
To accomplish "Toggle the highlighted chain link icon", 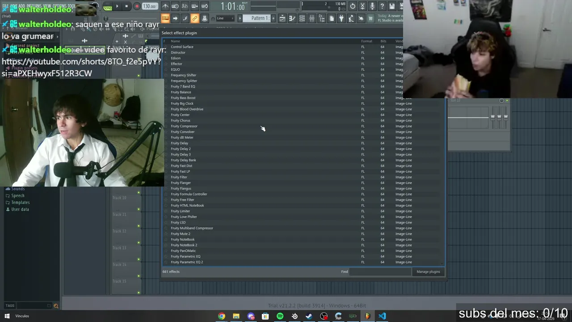I will point(195,18).
